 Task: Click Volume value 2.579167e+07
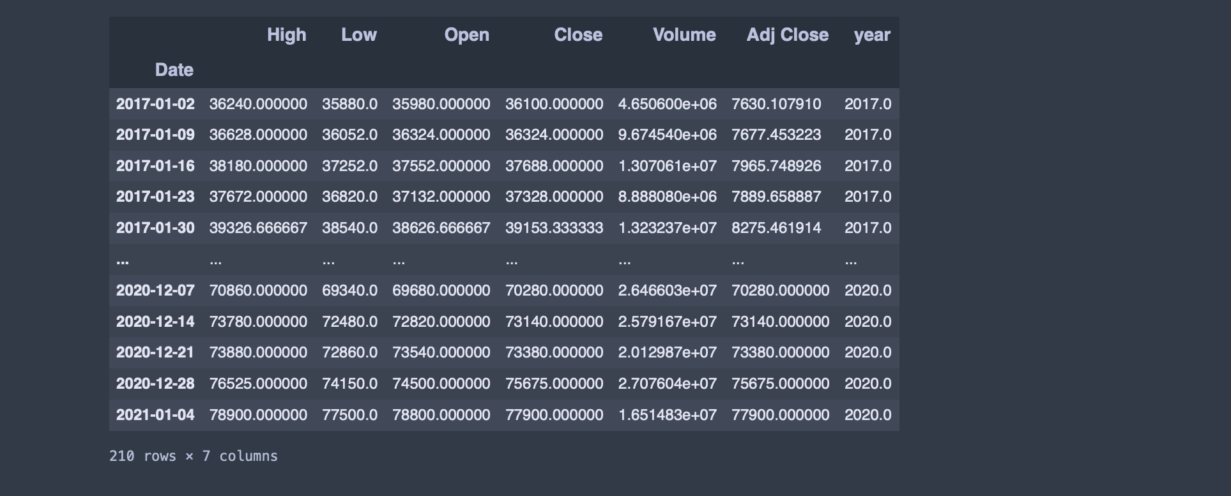tap(668, 322)
